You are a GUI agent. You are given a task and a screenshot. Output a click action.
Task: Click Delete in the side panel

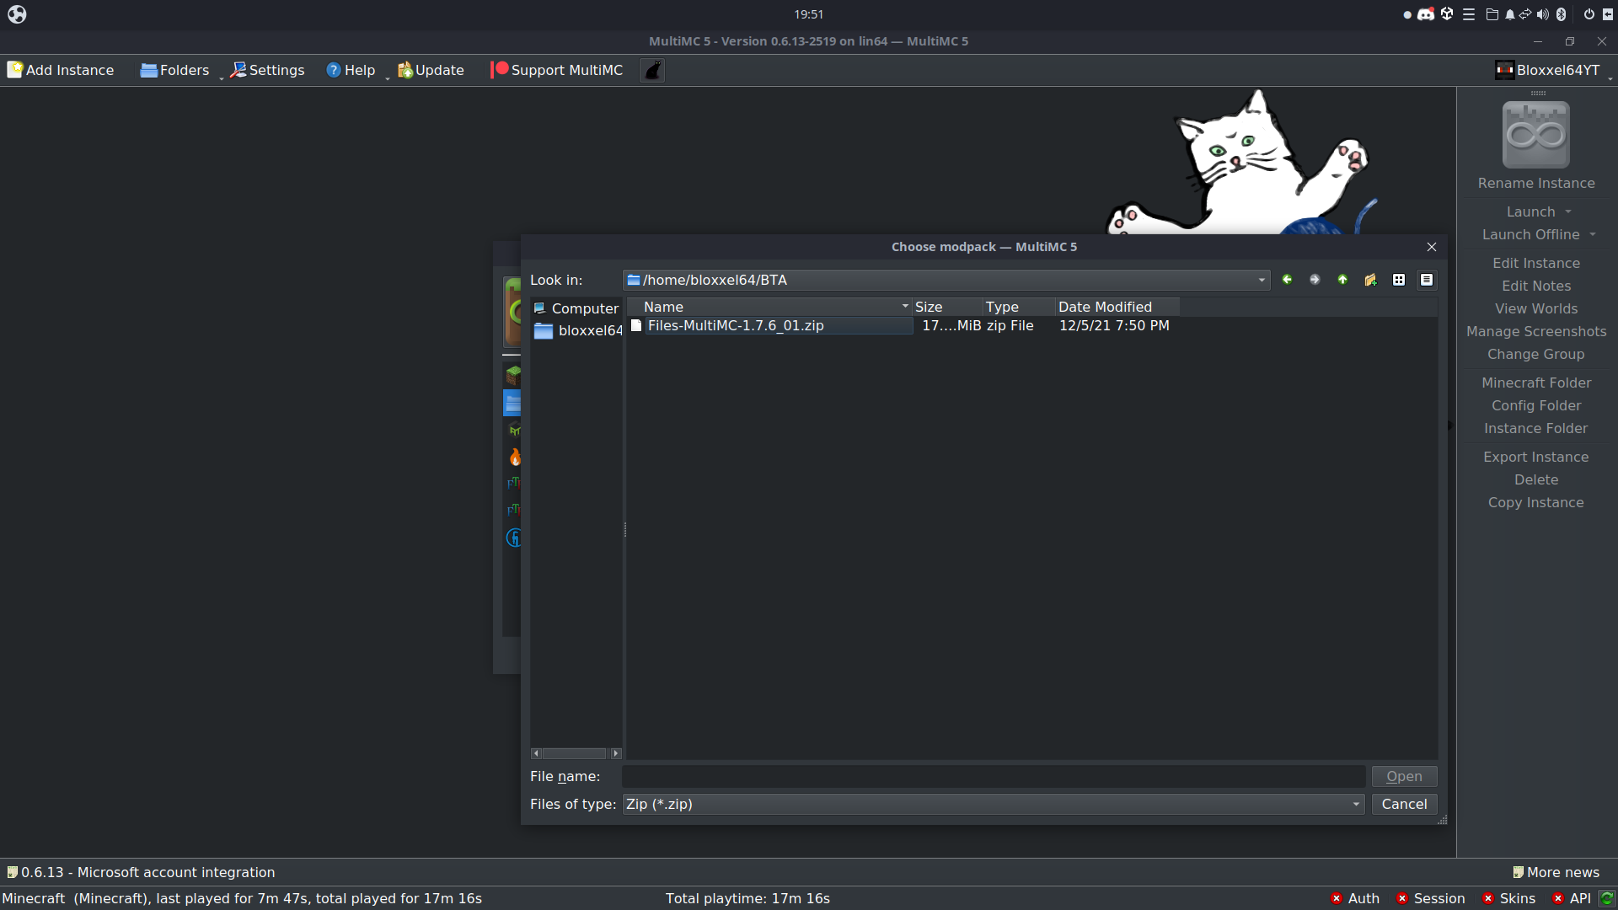coord(1535,480)
